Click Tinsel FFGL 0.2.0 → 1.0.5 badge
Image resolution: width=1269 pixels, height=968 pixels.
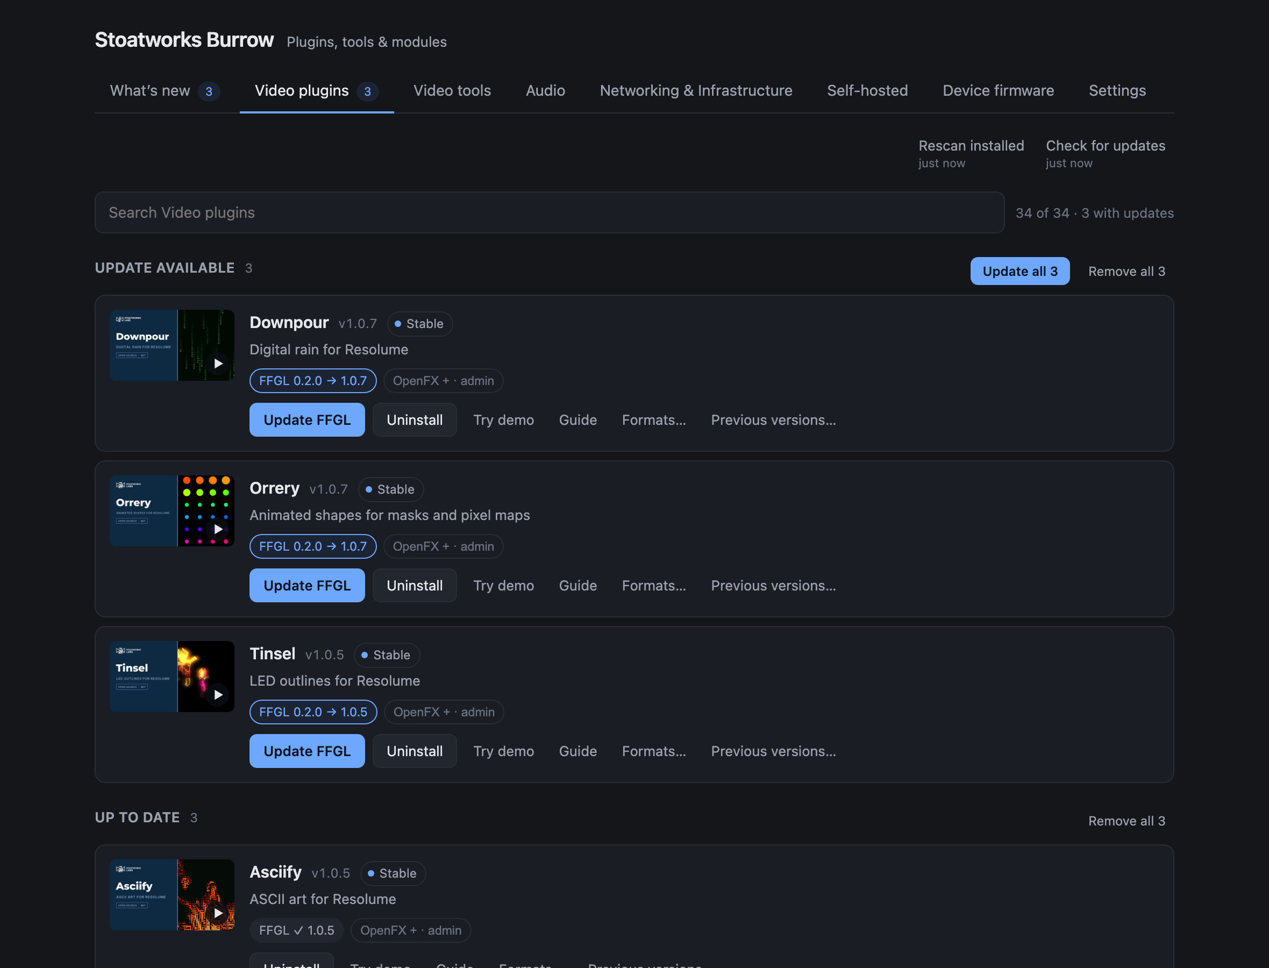tap(313, 712)
